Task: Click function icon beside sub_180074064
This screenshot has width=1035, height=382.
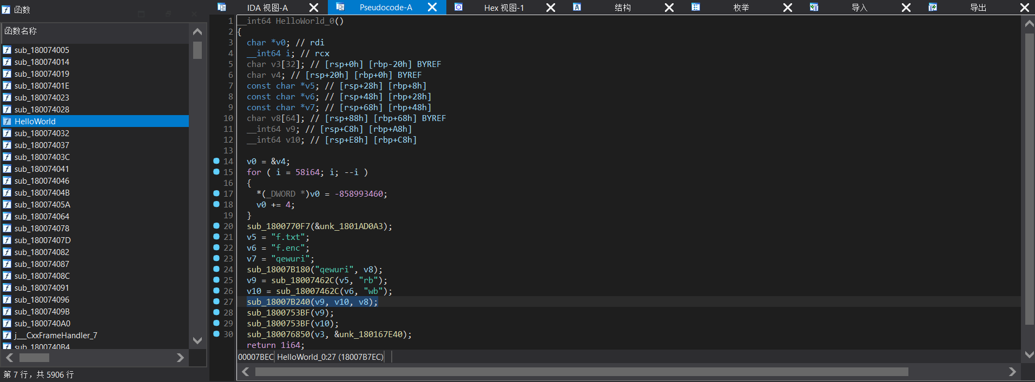Action: 7,217
